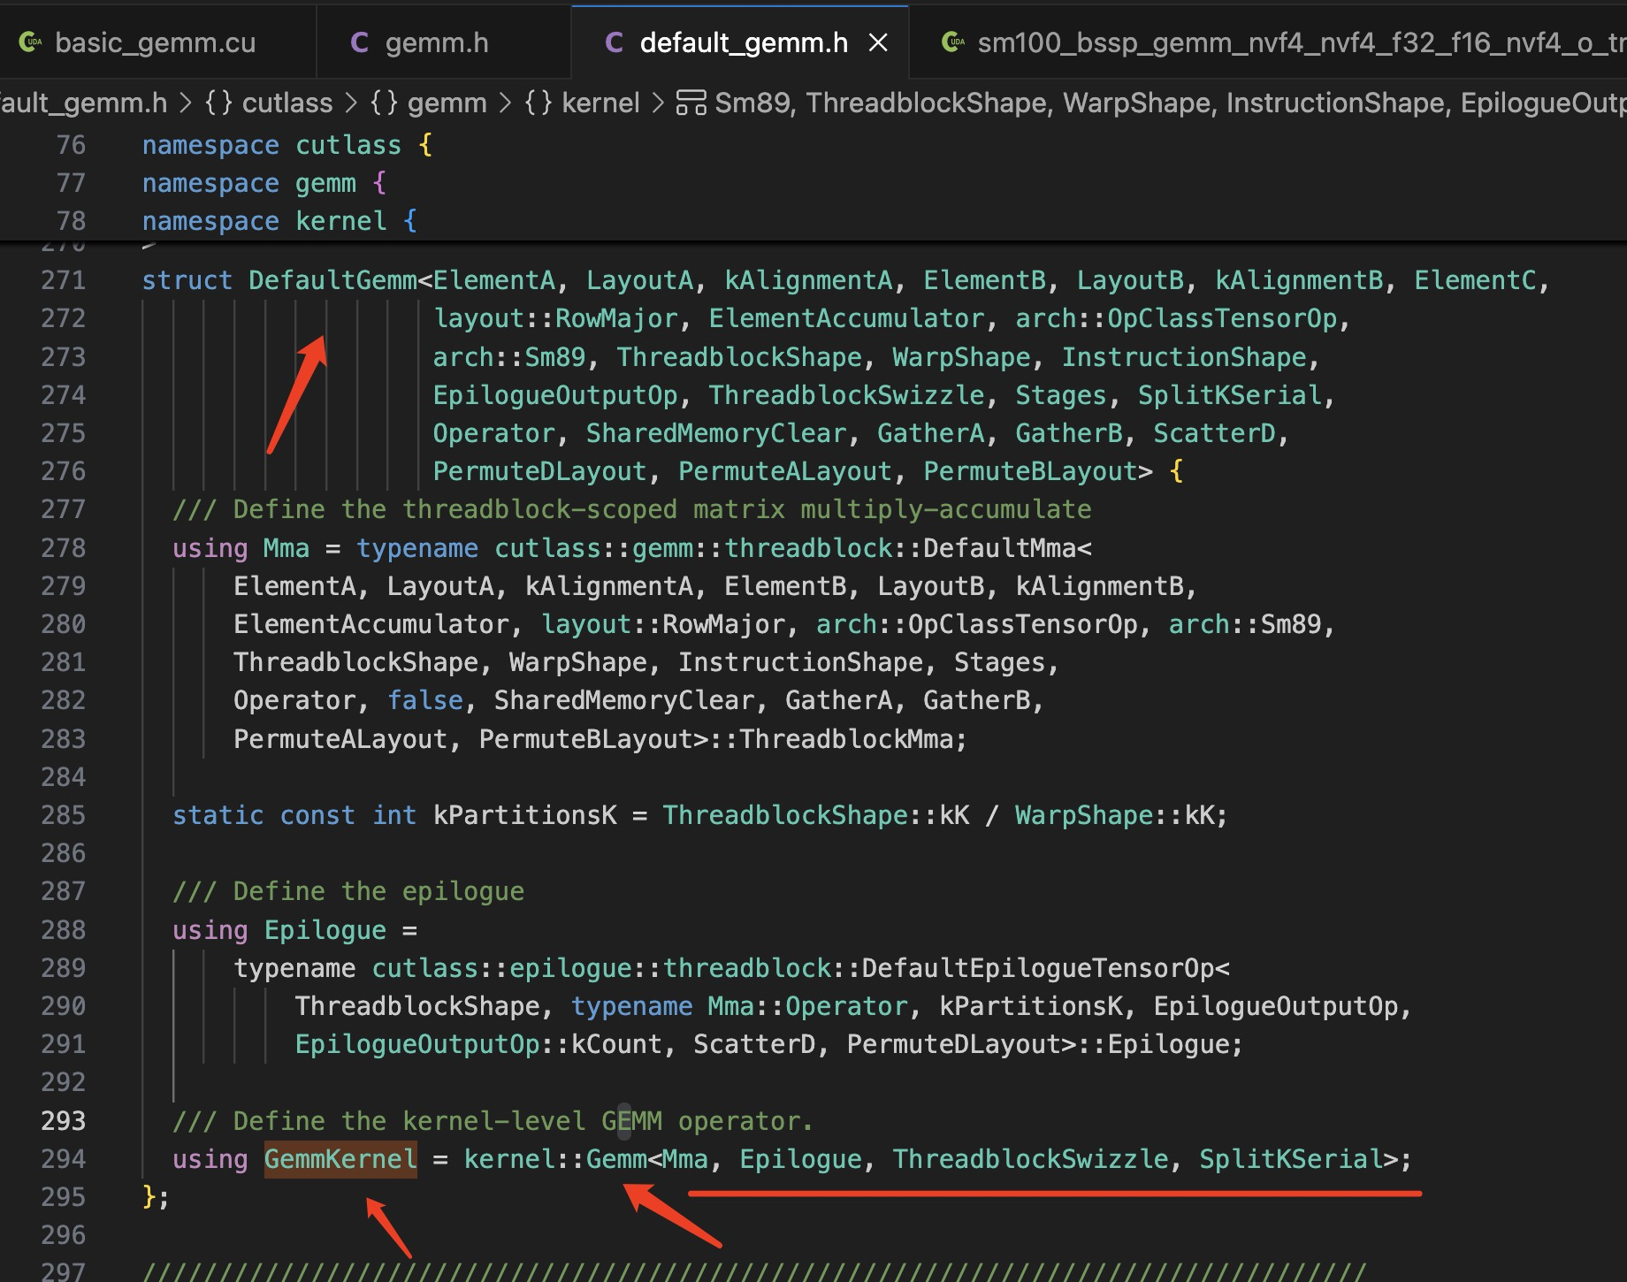
Task: Open the cutlass namespace breadcrumb
Action: pyautogui.click(x=287, y=103)
